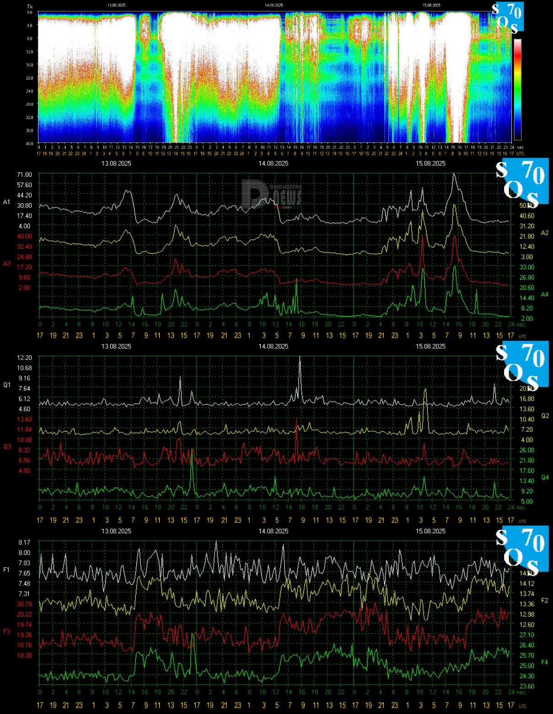Click the red 20.70 value on F3 axis
Viewport: 553px width, 714px height.
[x=25, y=604]
